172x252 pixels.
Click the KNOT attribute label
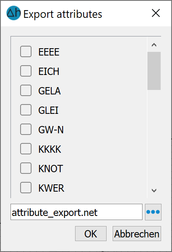tap(50, 169)
